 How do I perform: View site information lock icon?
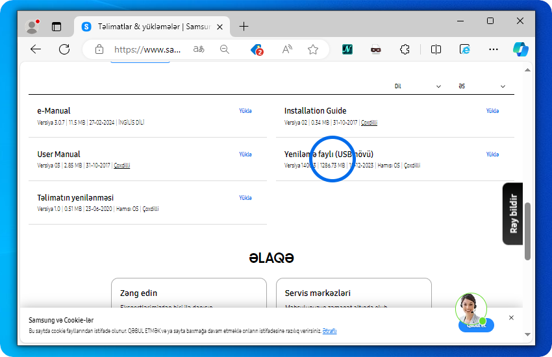pyautogui.click(x=99, y=49)
